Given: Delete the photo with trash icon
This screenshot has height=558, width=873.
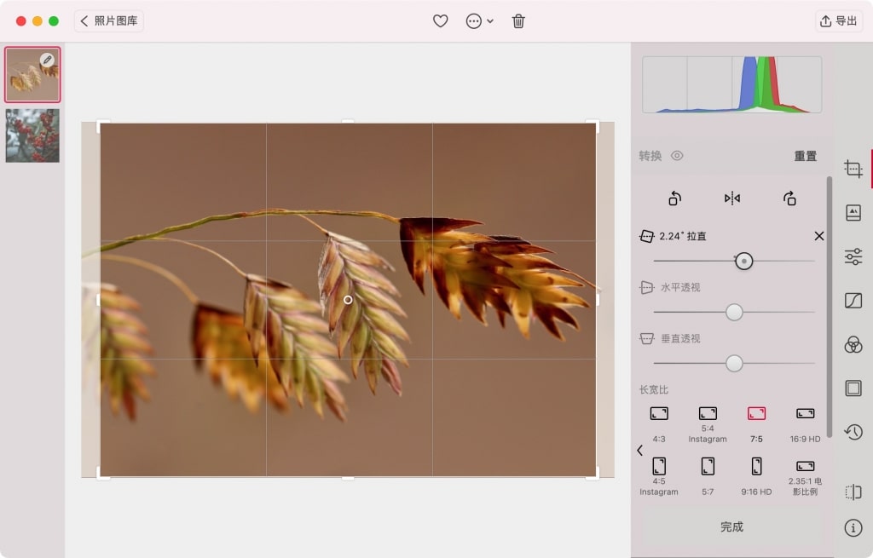Looking at the screenshot, I should (x=518, y=21).
